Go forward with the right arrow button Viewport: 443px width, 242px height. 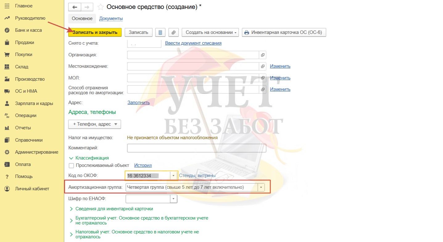point(87,7)
